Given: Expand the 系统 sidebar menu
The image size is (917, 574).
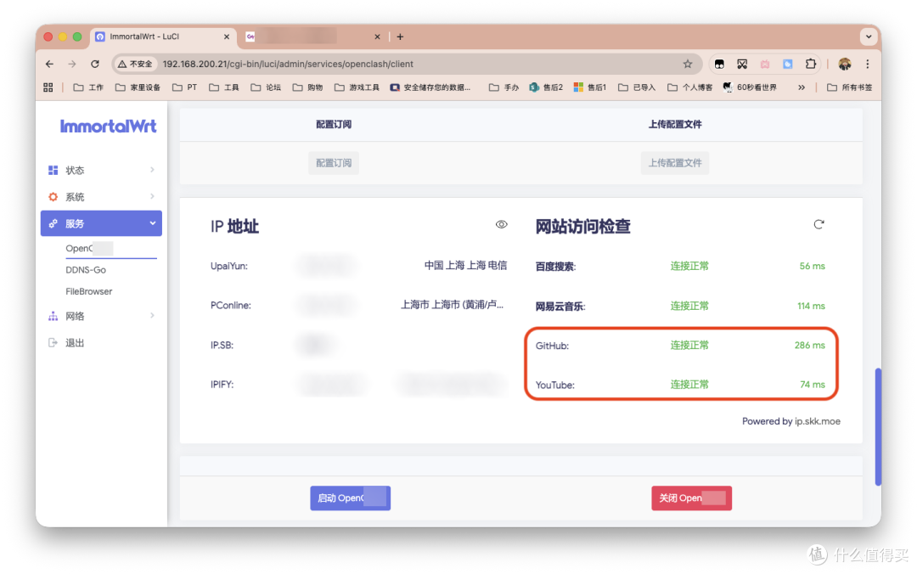Looking at the screenshot, I should click(101, 197).
